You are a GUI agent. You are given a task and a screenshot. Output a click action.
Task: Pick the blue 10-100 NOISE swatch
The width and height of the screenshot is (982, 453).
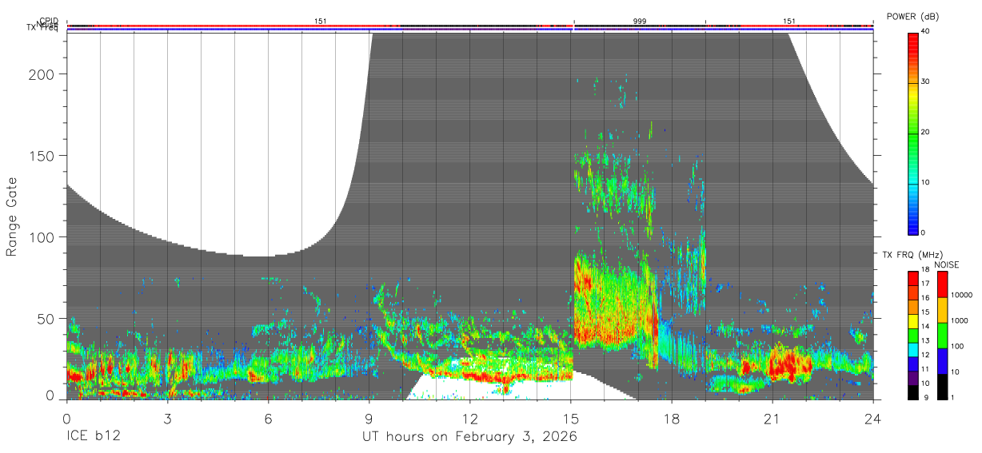pos(941,360)
